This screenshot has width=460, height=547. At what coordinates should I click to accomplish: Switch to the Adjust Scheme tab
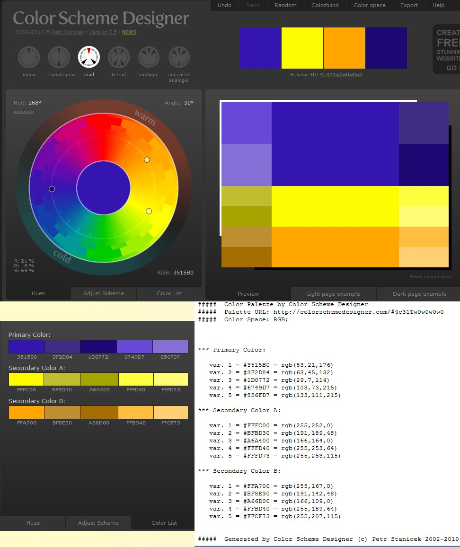click(103, 293)
